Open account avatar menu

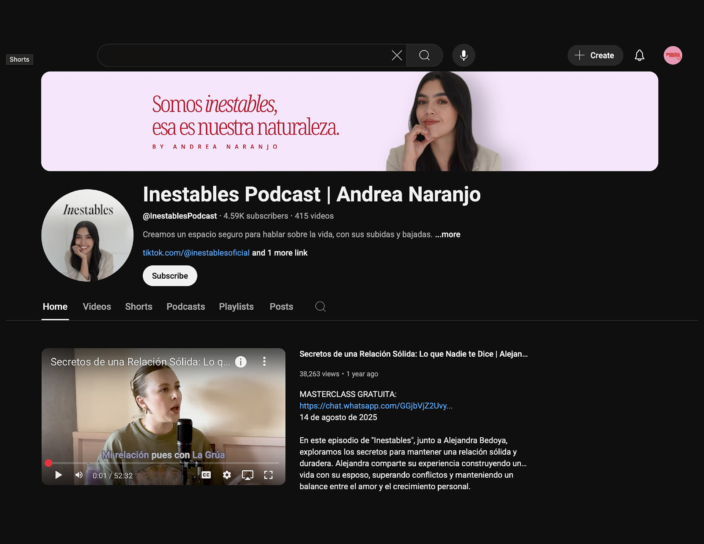[x=672, y=55]
